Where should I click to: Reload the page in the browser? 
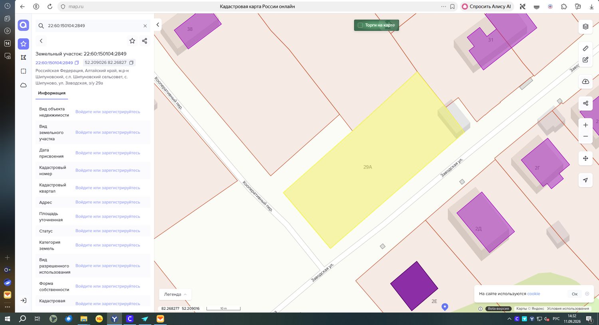coord(50,6)
